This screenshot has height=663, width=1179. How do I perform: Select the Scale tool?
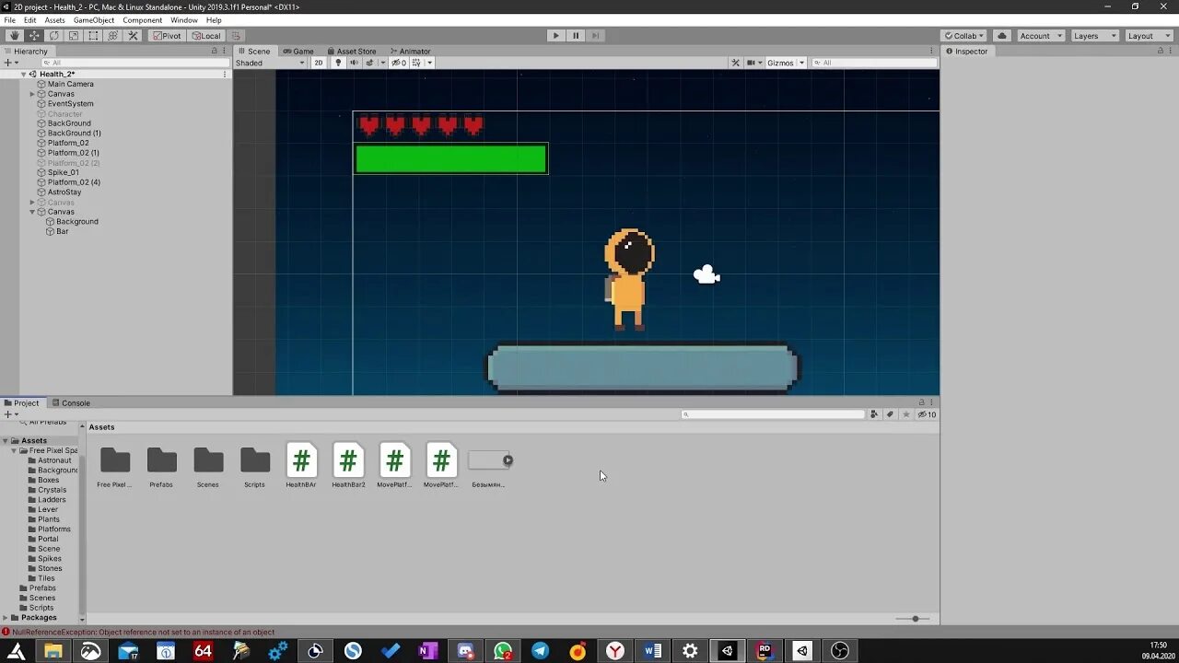pyautogui.click(x=74, y=36)
